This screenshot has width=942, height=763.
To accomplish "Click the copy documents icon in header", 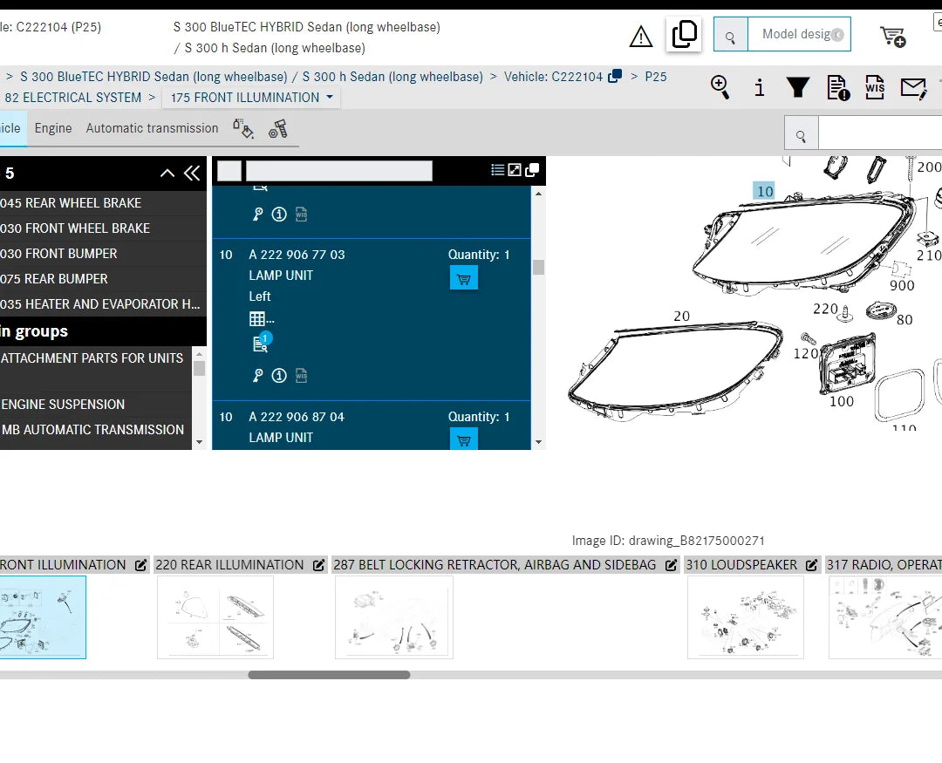I will pyautogui.click(x=685, y=35).
